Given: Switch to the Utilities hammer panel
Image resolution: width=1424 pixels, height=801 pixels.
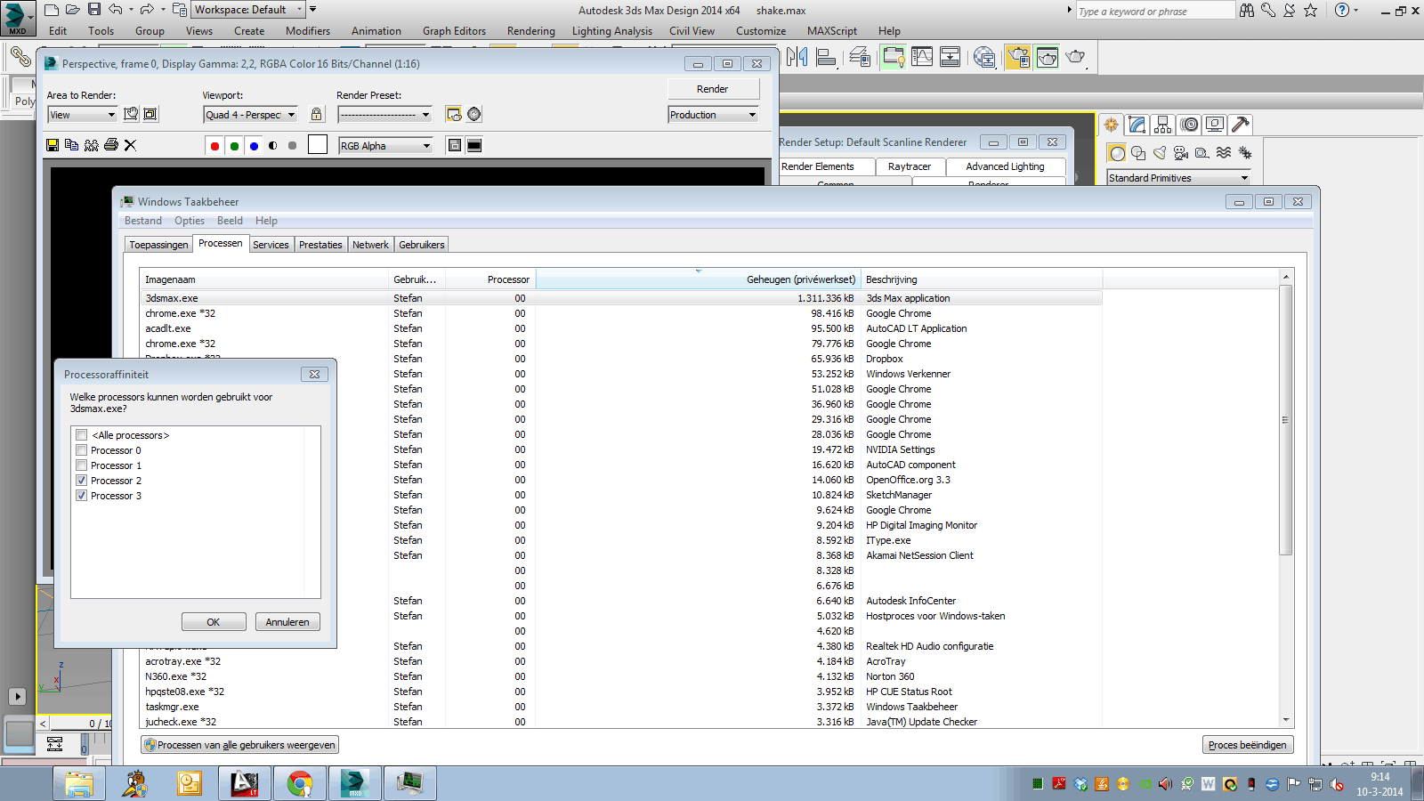Looking at the screenshot, I should point(1241,125).
